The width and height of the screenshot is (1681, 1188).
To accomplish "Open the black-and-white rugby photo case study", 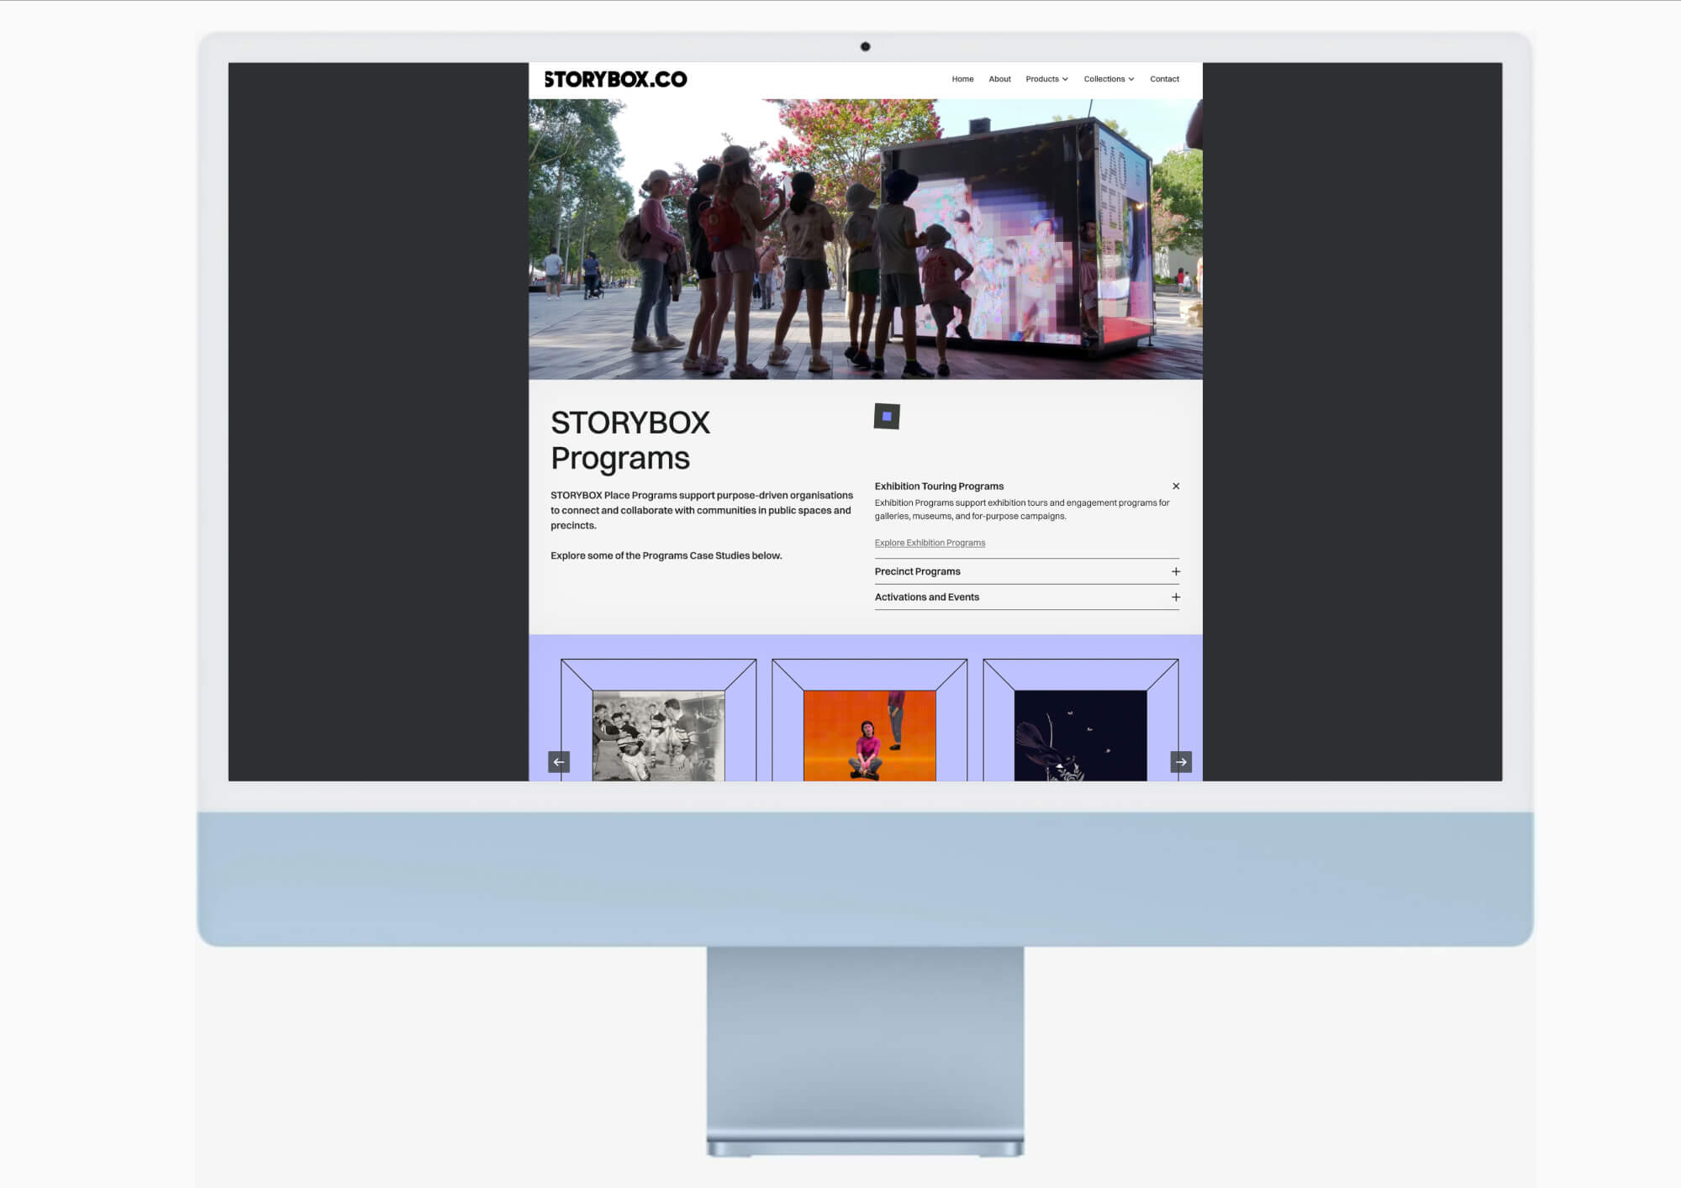I will pos(658,735).
